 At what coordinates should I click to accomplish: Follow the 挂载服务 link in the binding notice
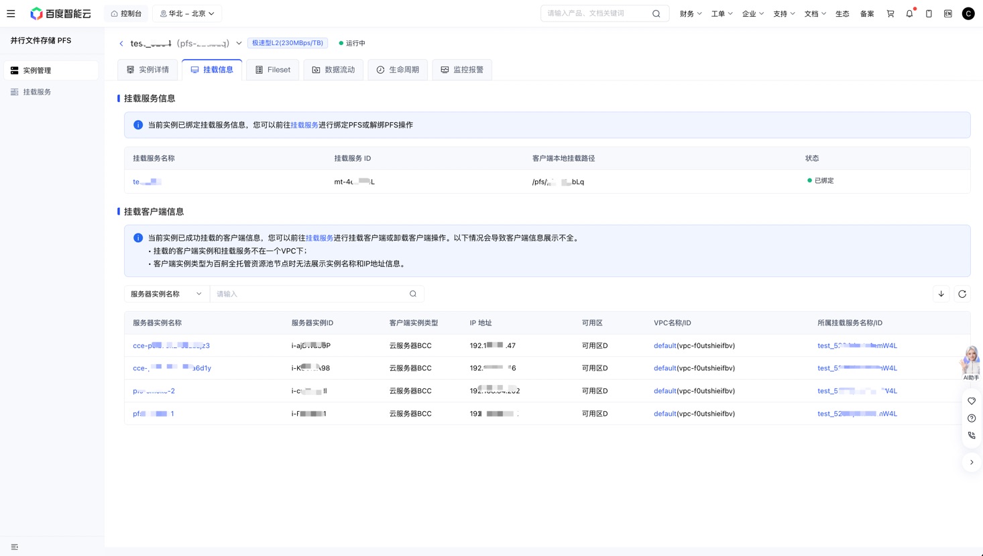pos(304,125)
